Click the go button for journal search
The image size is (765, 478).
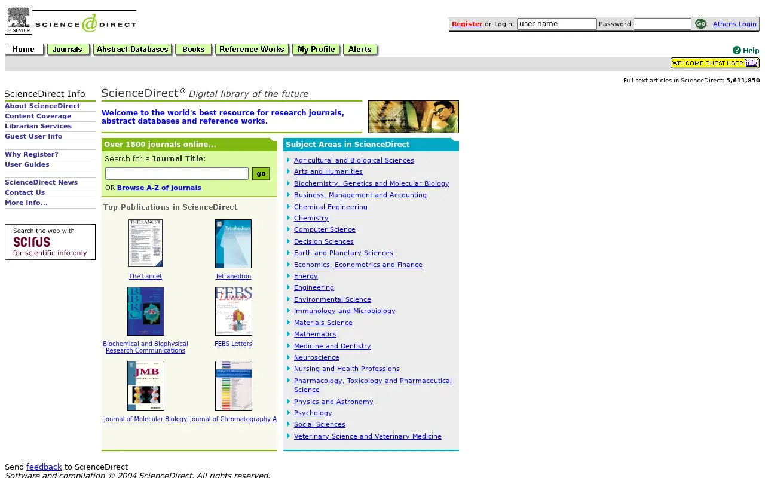[x=261, y=173]
